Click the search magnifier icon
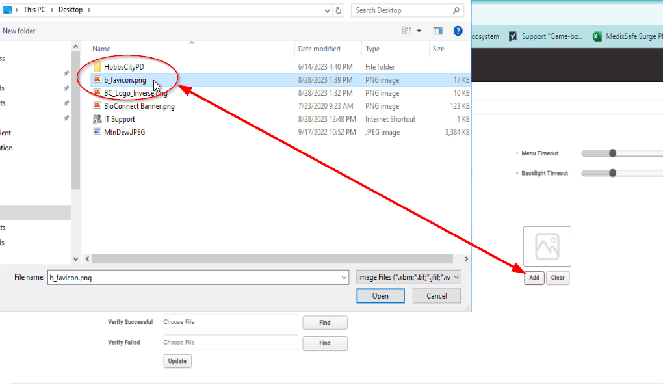Viewport: 663px width, 387px height. coord(456,10)
